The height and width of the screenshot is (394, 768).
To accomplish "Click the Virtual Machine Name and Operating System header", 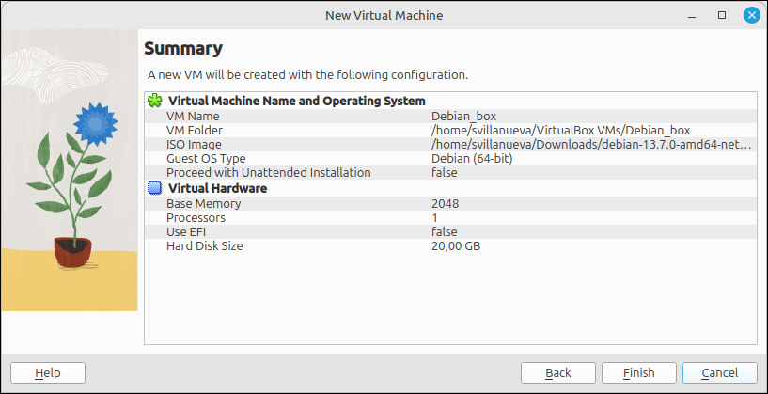I will point(297,102).
